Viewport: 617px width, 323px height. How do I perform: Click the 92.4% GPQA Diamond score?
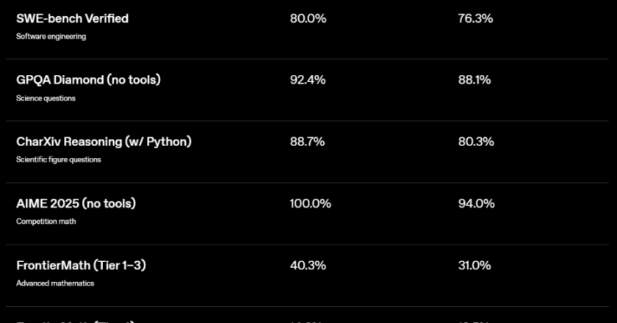tap(308, 80)
